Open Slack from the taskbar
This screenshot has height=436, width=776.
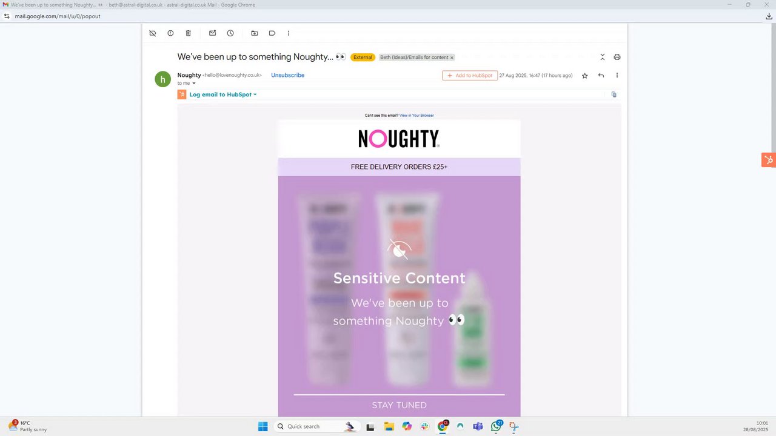424,426
